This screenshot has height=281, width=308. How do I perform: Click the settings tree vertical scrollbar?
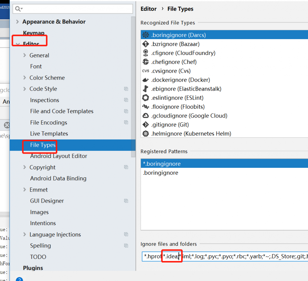133,87
